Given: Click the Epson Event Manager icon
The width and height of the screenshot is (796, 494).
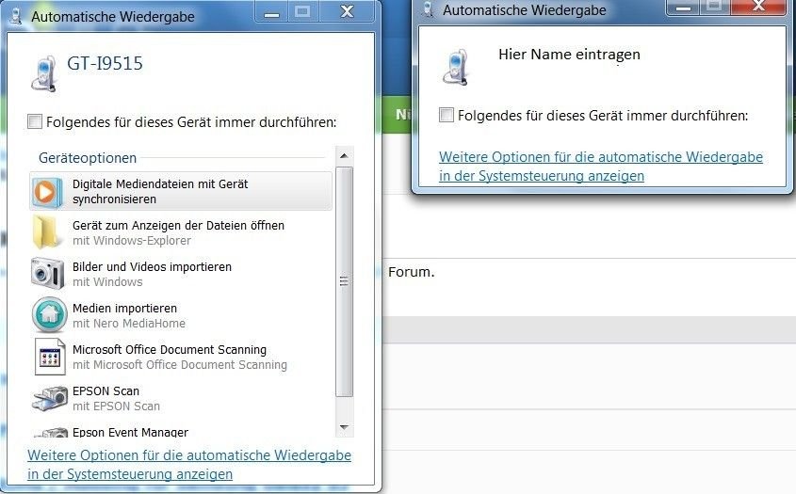Looking at the screenshot, I should click(x=51, y=433).
